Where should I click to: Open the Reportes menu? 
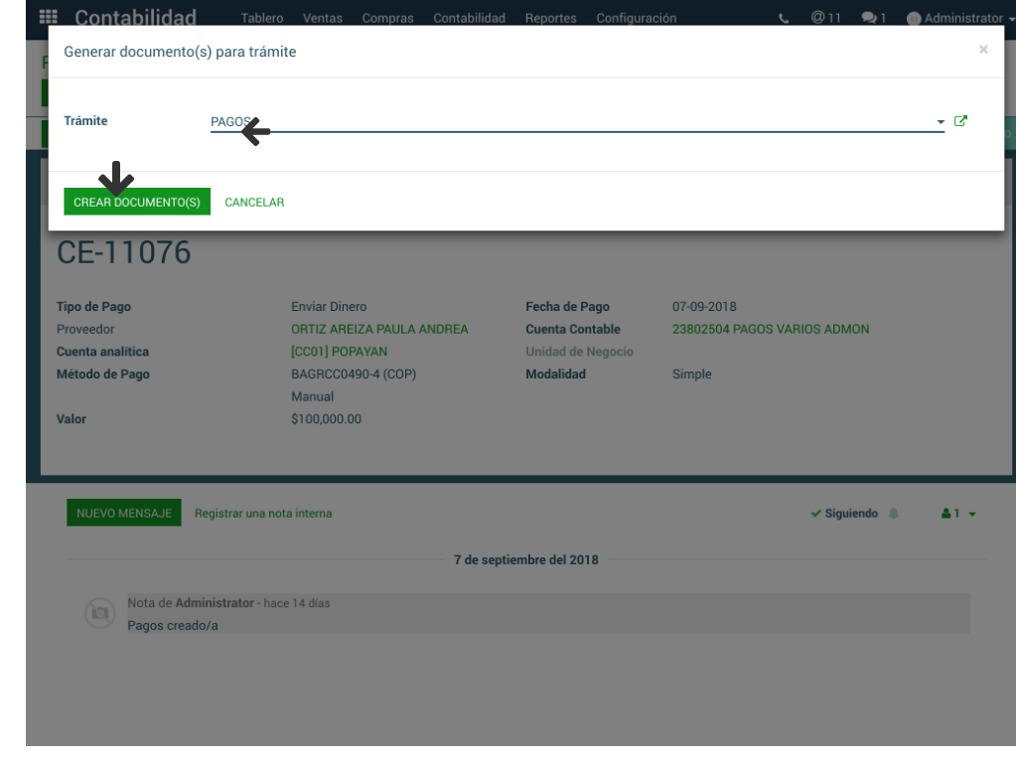[x=550, y=18]
